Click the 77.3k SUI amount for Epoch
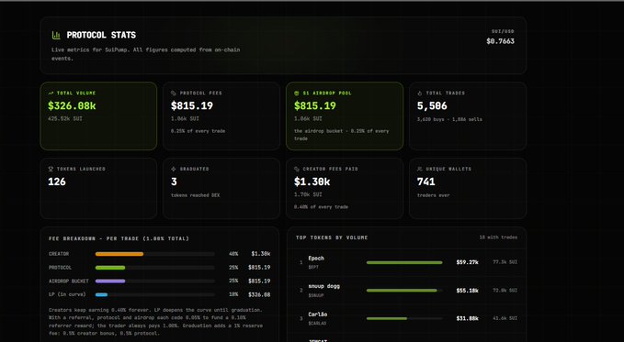Viewport: 624px width, 342px height. click(x=505, y=262)
